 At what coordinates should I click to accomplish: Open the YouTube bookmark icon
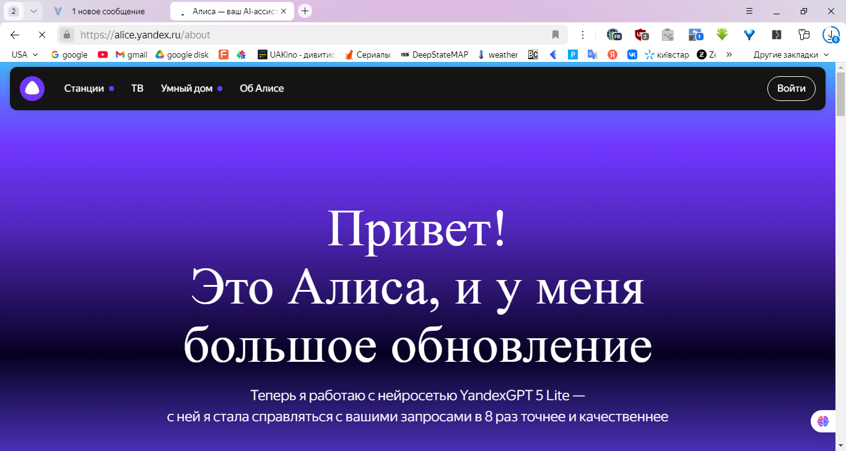pos(102,55)
